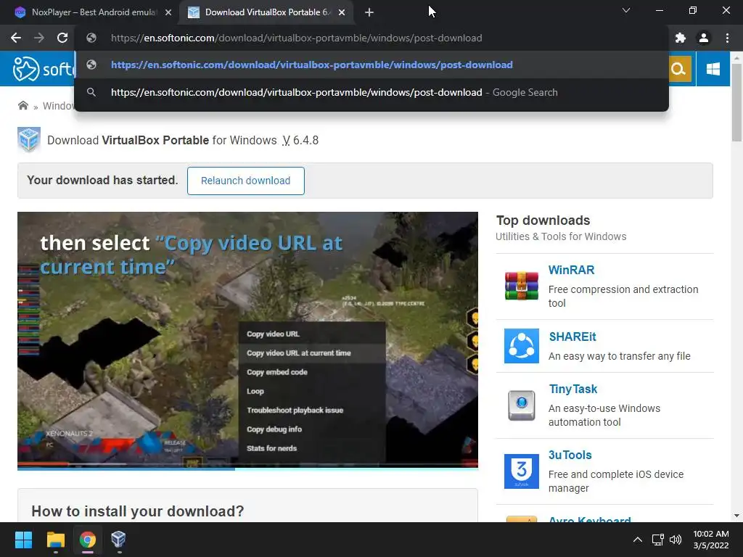Click 'How to install your download?' heading

point(137,511)
